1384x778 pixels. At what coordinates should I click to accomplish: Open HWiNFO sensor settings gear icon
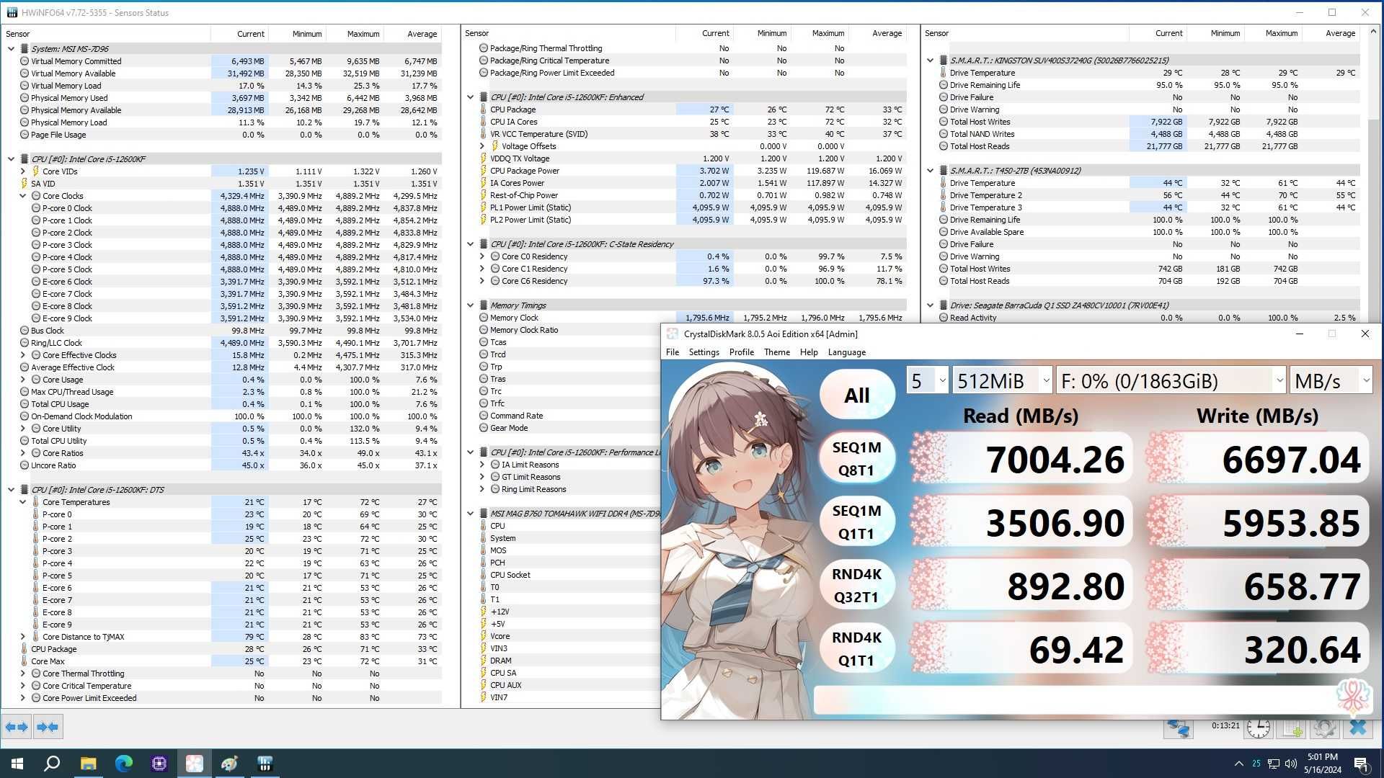coord(1324,728)
